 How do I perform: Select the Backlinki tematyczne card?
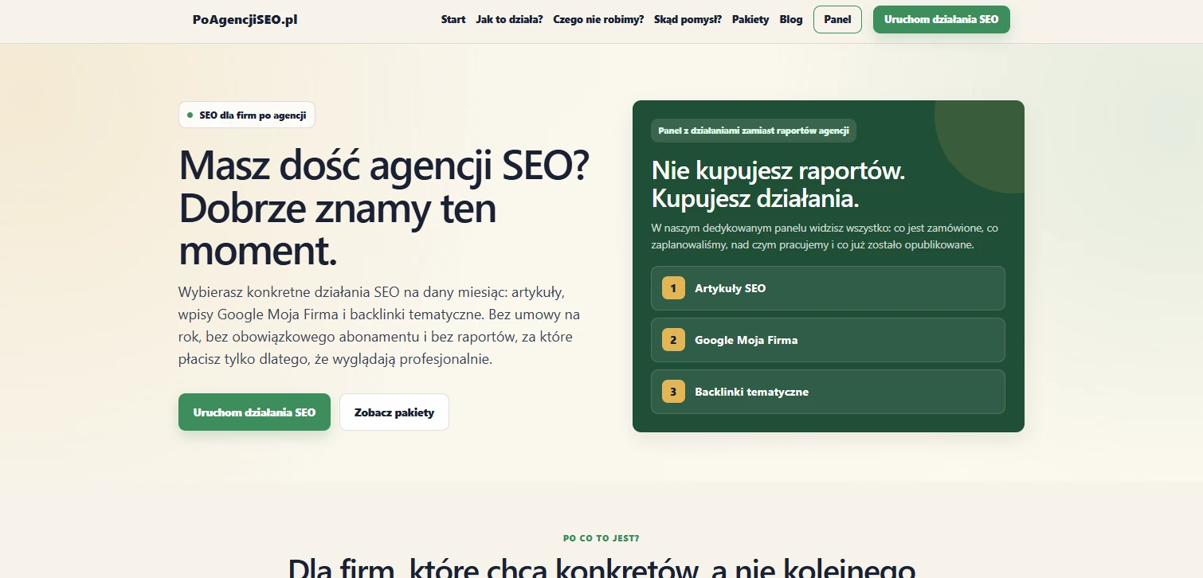[828, 392]
